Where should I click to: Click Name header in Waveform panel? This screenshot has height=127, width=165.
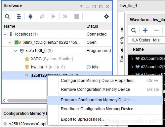138,49
